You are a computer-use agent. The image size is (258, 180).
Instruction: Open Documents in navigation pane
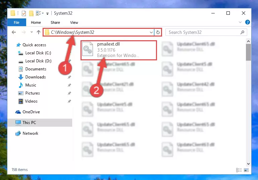(33, 69)
